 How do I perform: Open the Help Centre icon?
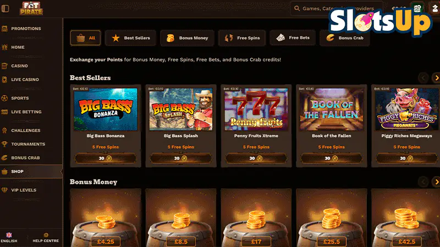click(x=46, y=235)
